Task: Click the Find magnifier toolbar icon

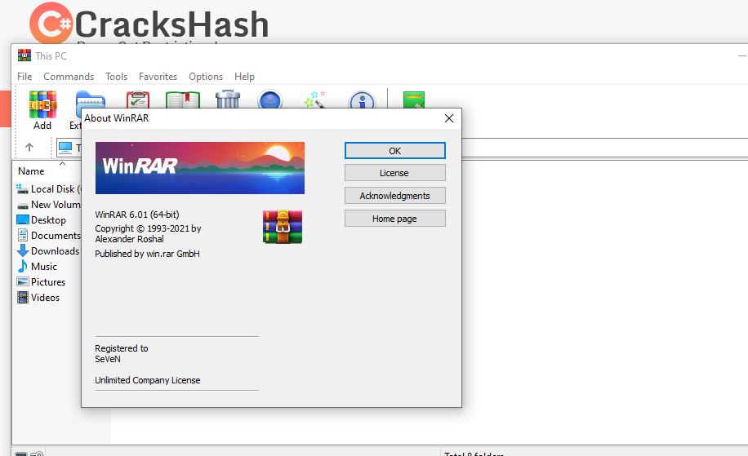Action: [x=270, y=99]
